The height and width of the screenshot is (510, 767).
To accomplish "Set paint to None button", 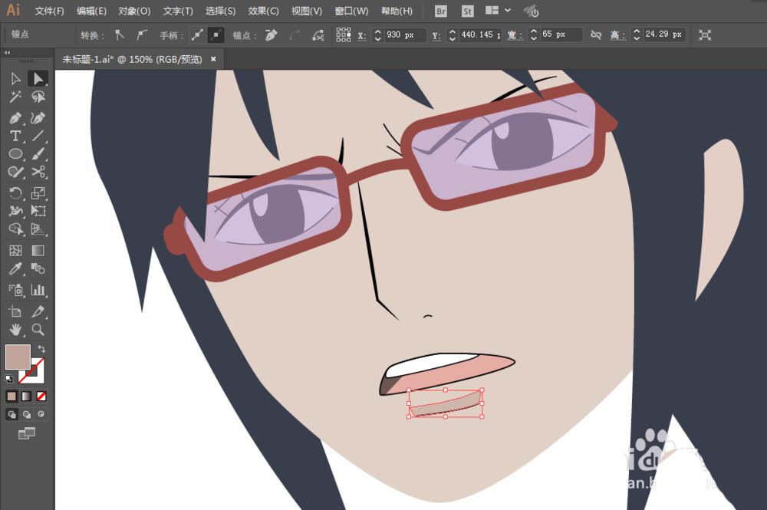I will click(x=41, y=396).
